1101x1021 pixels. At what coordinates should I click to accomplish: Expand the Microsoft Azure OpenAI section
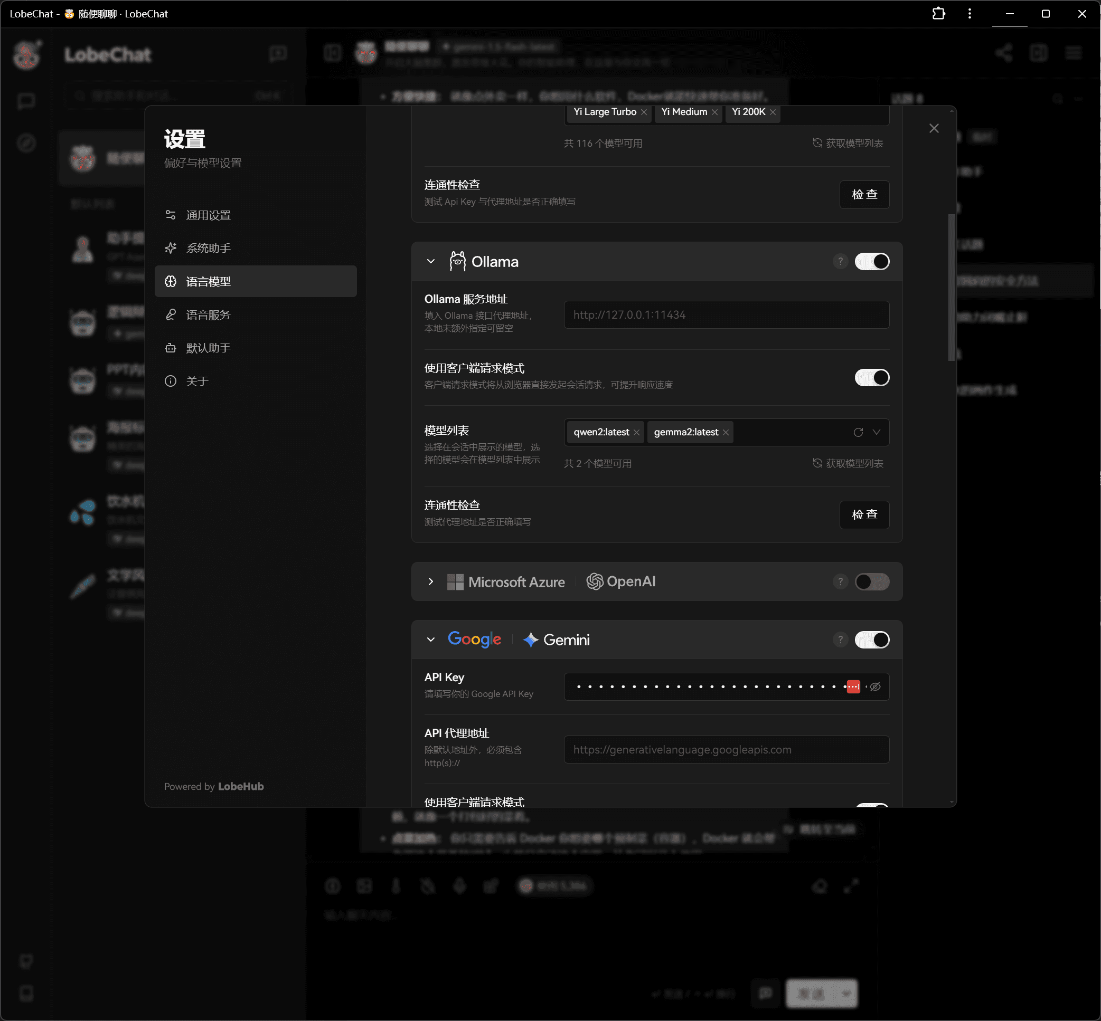coord(431,582)
